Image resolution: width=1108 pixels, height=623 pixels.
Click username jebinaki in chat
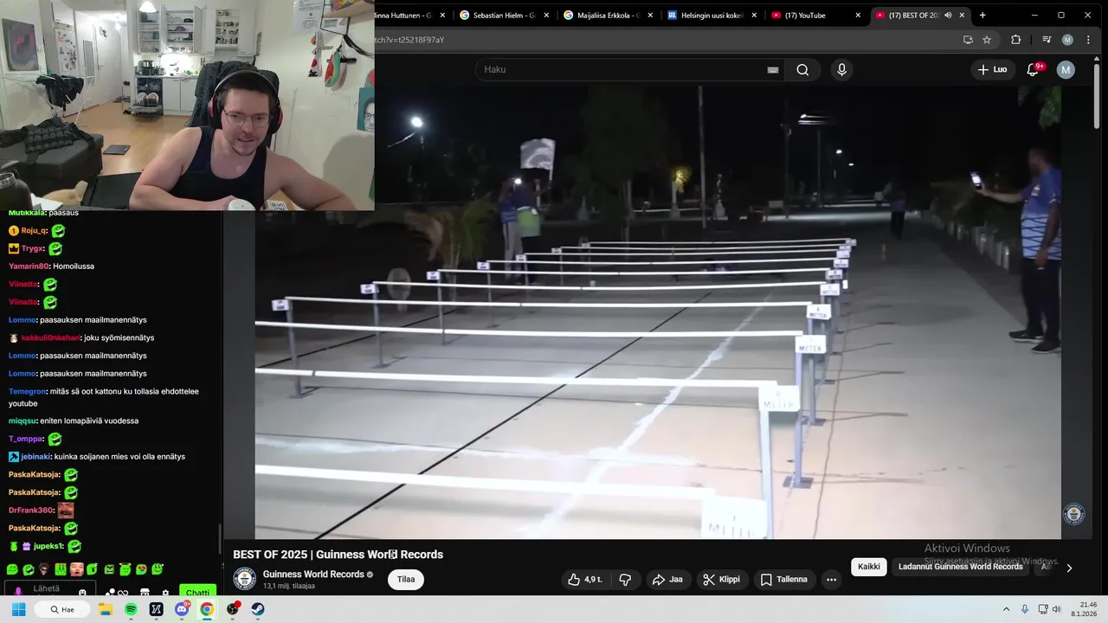pos(35,457)
